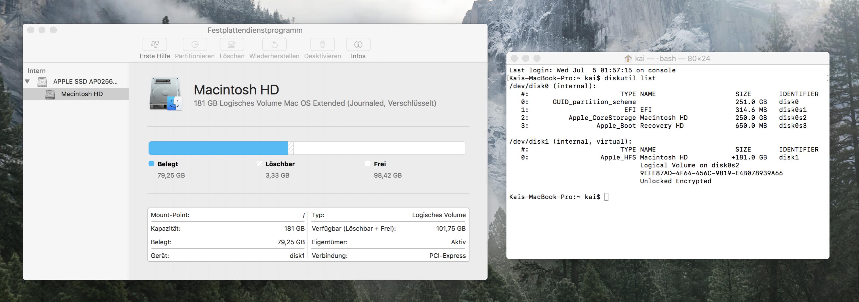
Task: Click the Festplattendienstprogramm window title
Action: [255, 30]
